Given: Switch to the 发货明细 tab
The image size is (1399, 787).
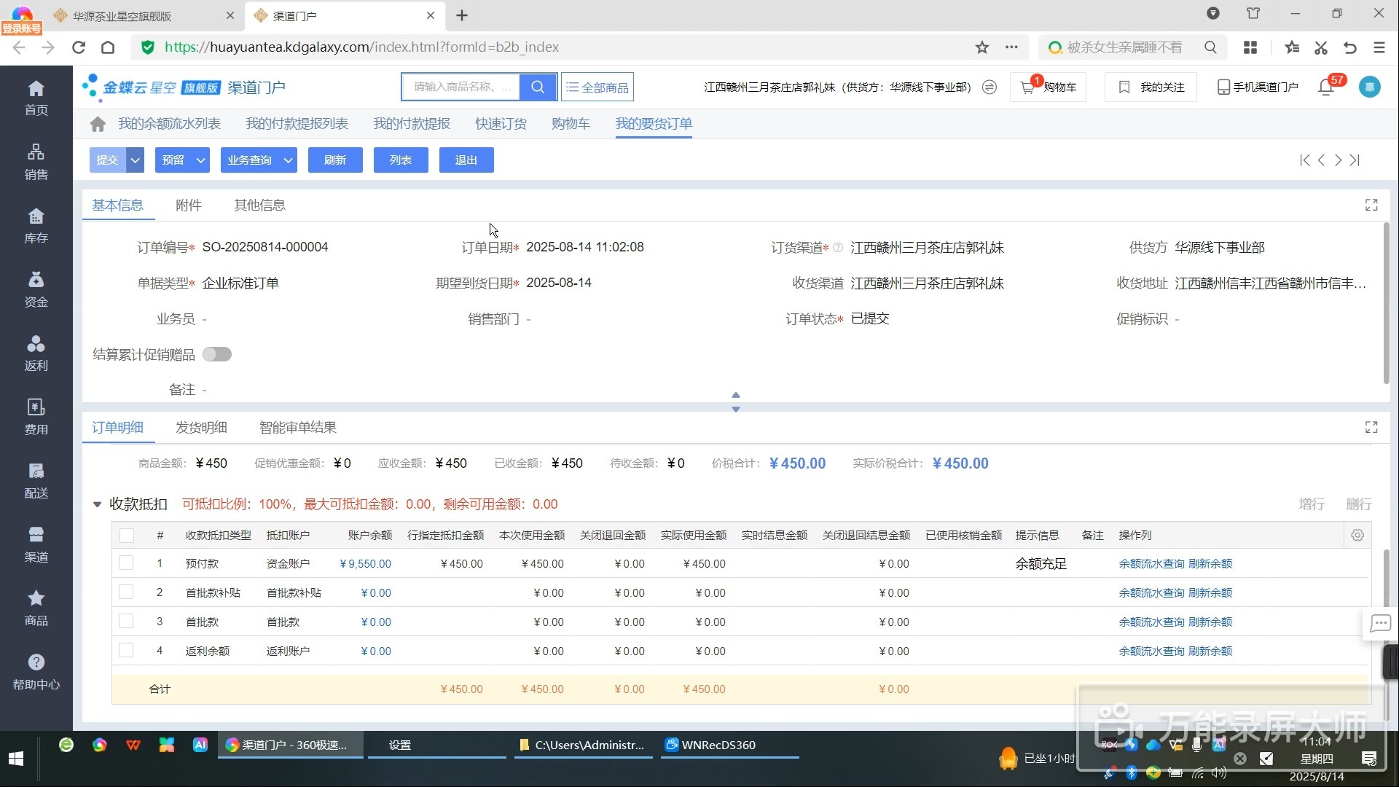Looking at the screenshot, I should [201, 428].
